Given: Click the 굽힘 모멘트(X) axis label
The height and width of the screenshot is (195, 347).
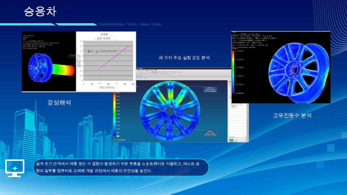Looking at the screenshot, I should 107,88.
